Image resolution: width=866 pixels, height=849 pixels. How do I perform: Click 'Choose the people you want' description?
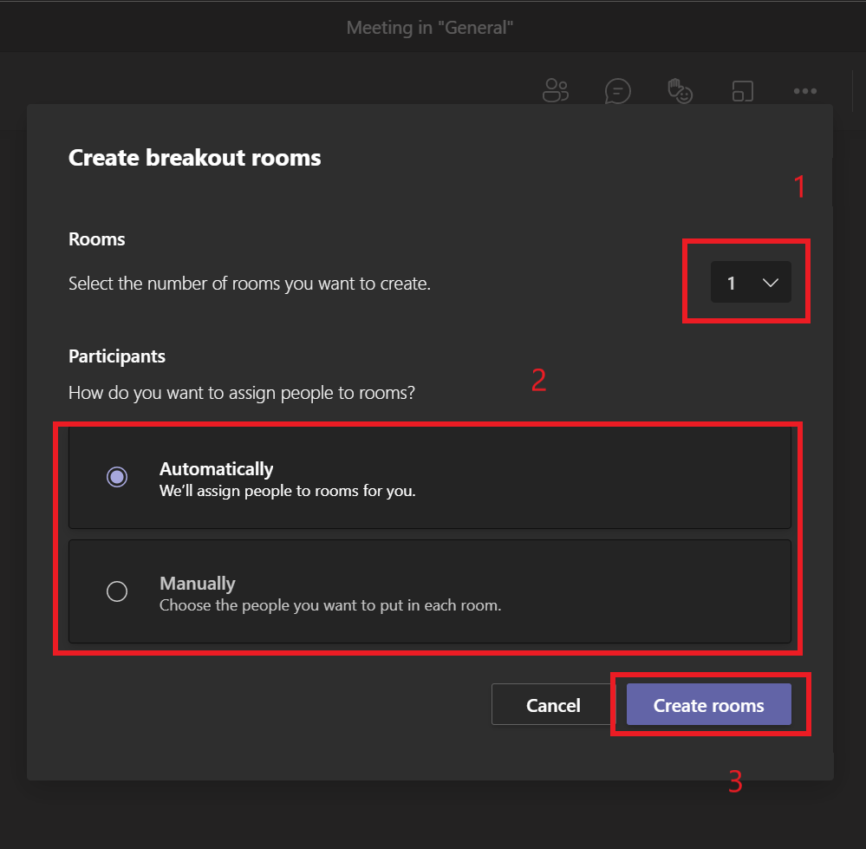(330, 605)
